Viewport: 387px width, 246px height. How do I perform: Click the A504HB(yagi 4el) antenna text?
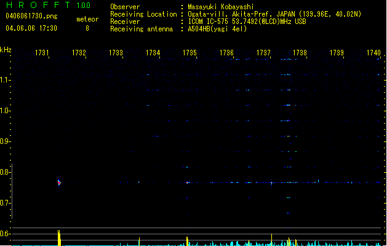tap(217, 29)
